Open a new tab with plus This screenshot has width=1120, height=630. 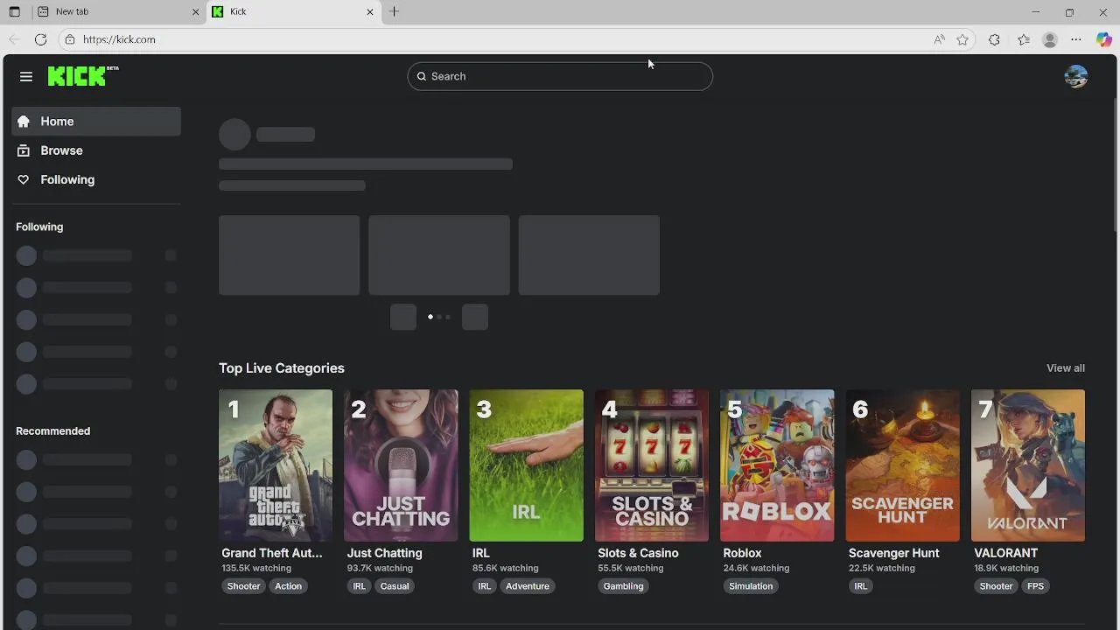[x=394, y=12]
